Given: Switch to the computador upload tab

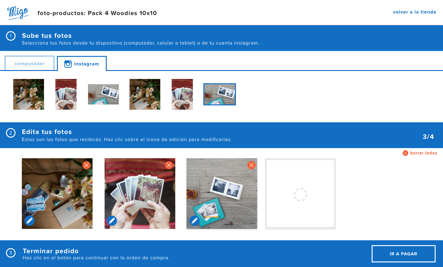Looking at the screenshot, I should click(30, 64).
